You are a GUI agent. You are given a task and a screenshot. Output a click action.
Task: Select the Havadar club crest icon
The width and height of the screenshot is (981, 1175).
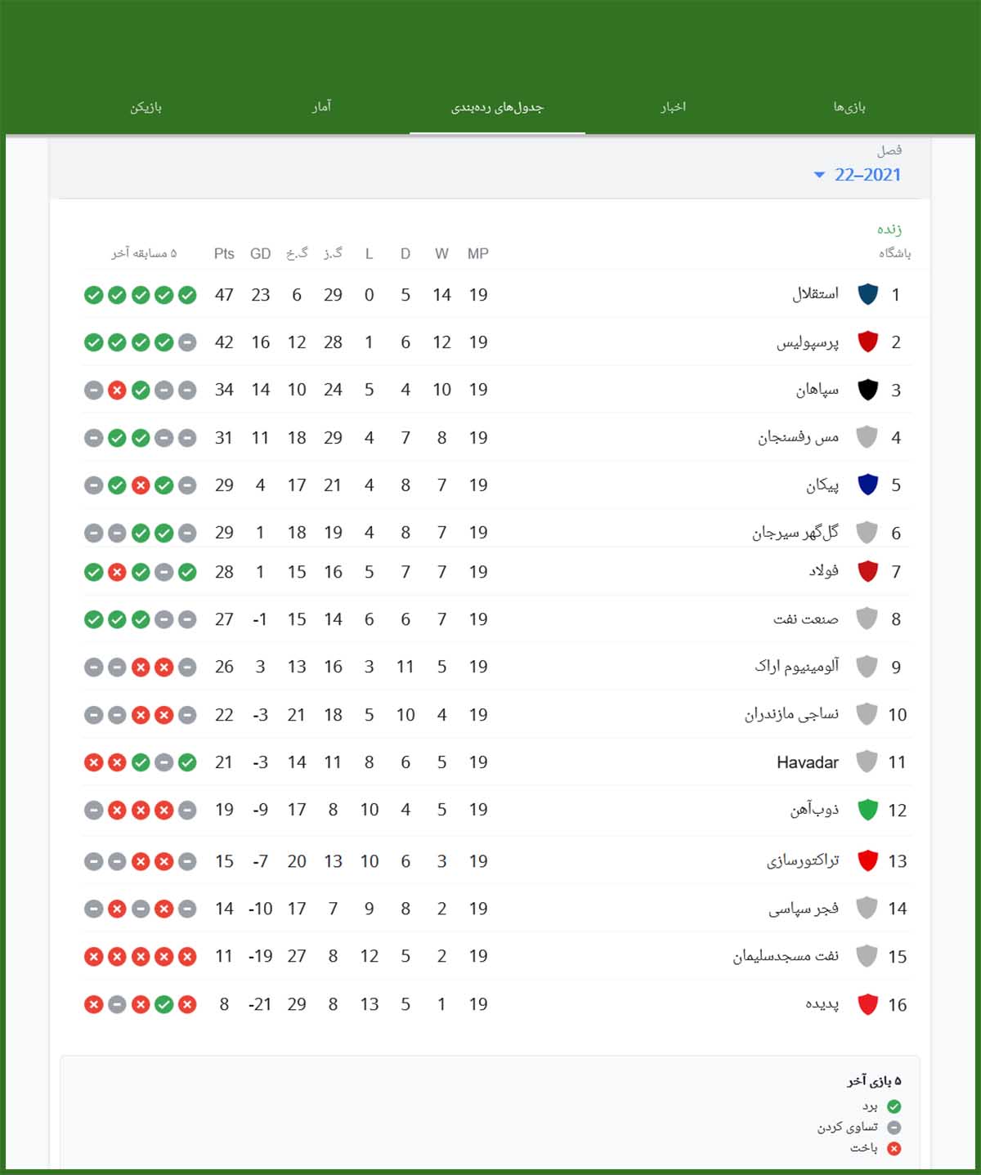coord(869,762)
